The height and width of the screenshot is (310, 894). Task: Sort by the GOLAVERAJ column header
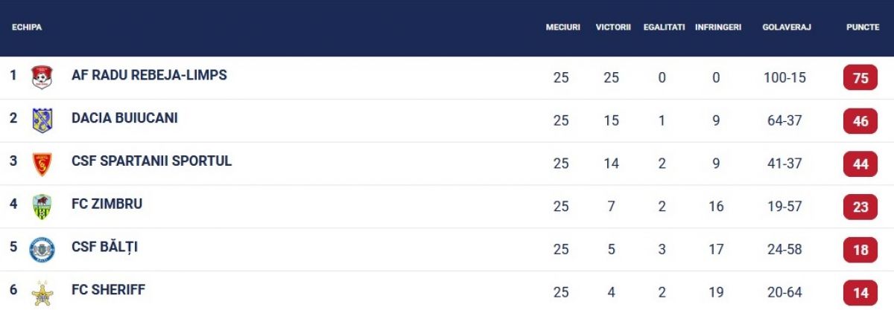[x=787, y=28]
